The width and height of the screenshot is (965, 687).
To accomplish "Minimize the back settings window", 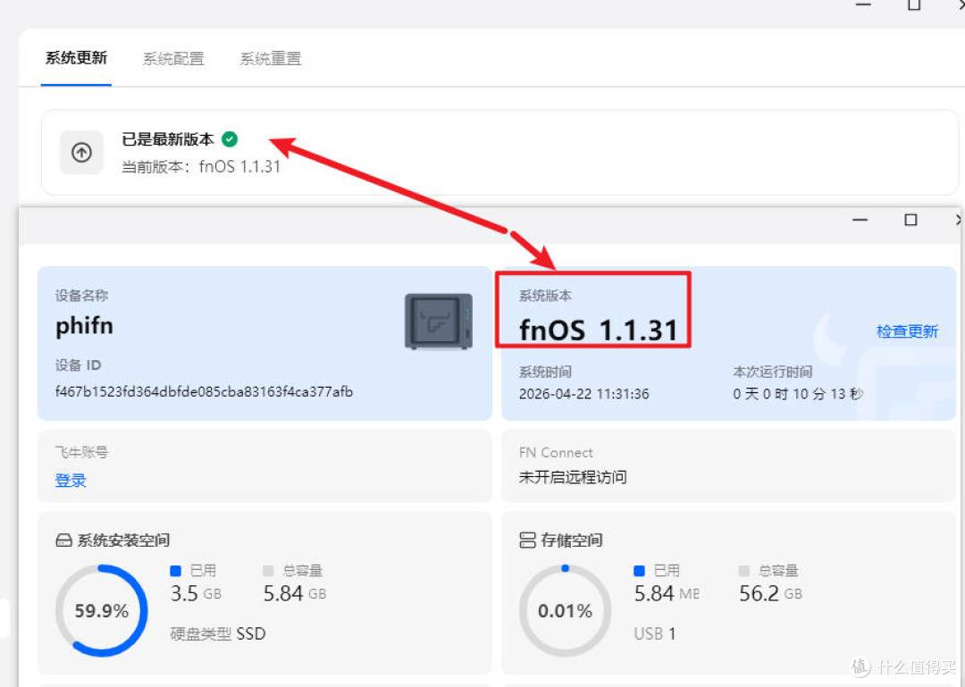I will point(863,5).
